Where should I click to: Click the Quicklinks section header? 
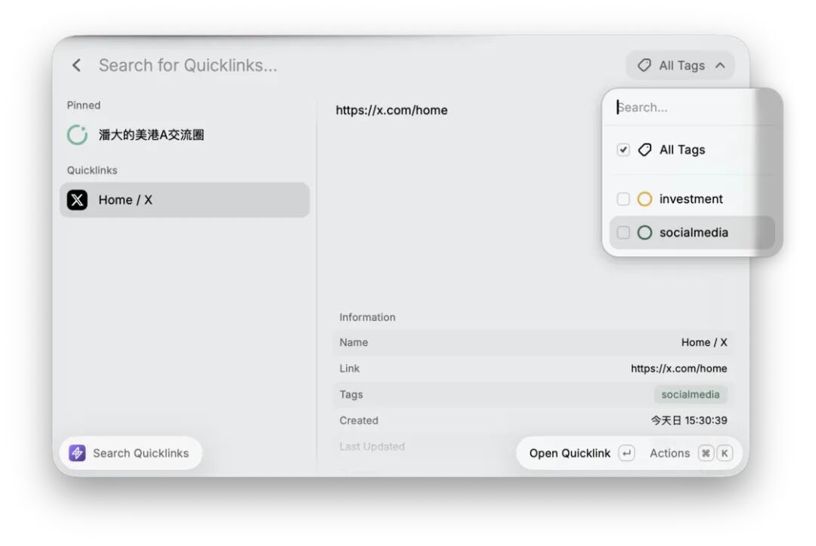click(92, 171)
